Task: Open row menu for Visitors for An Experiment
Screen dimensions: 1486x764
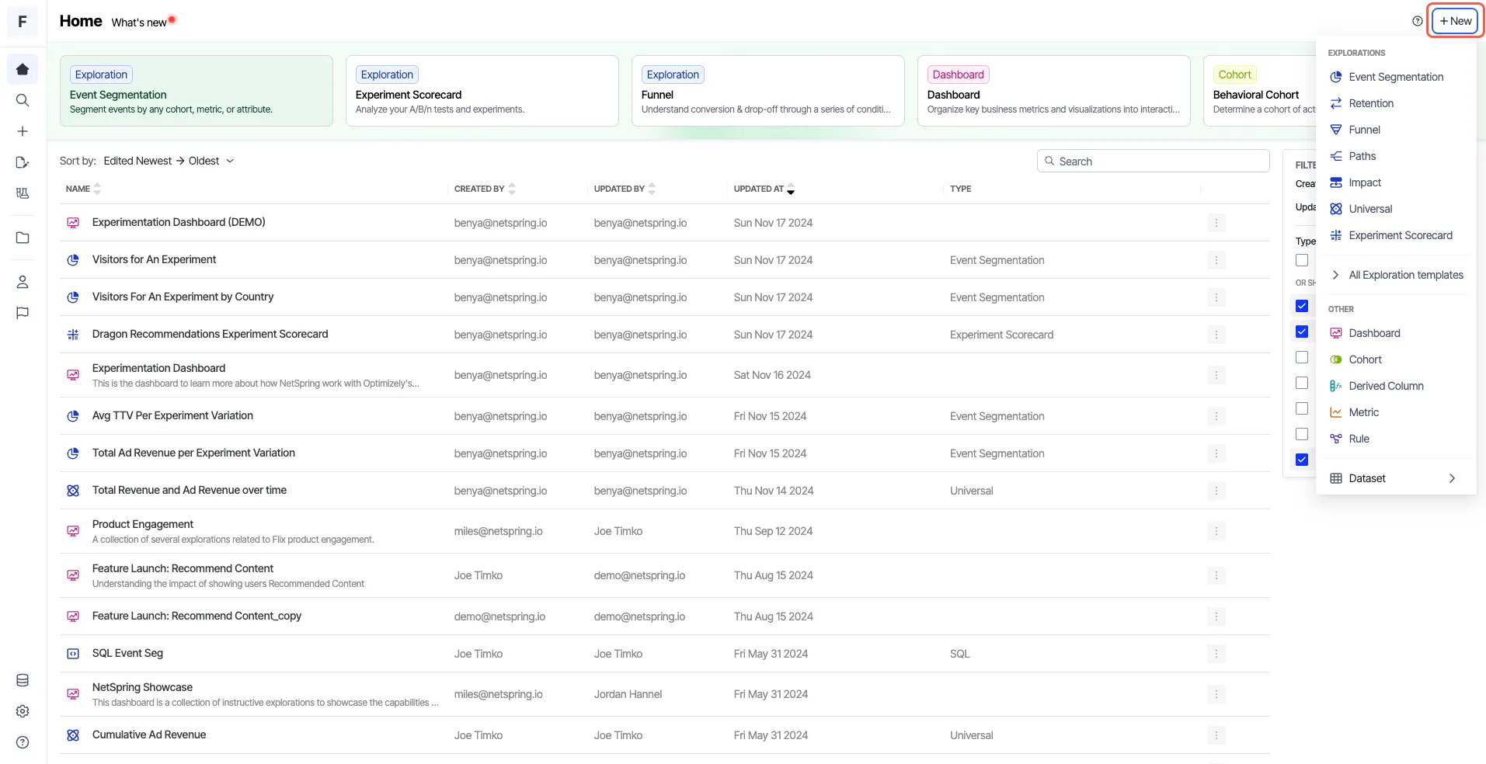Action: (x=1216, y=260)
